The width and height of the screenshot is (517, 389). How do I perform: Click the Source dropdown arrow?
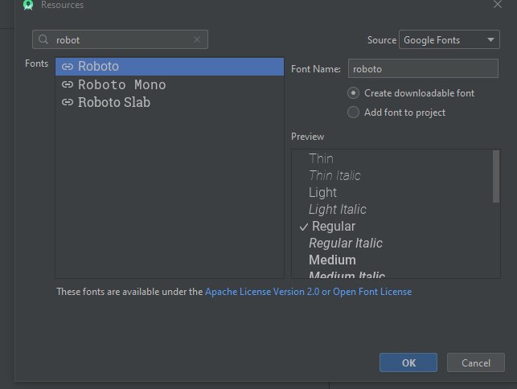[x=490, y=40]
